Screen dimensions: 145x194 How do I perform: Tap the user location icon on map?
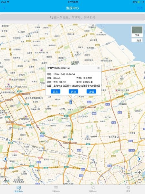(x=5, y=180)
